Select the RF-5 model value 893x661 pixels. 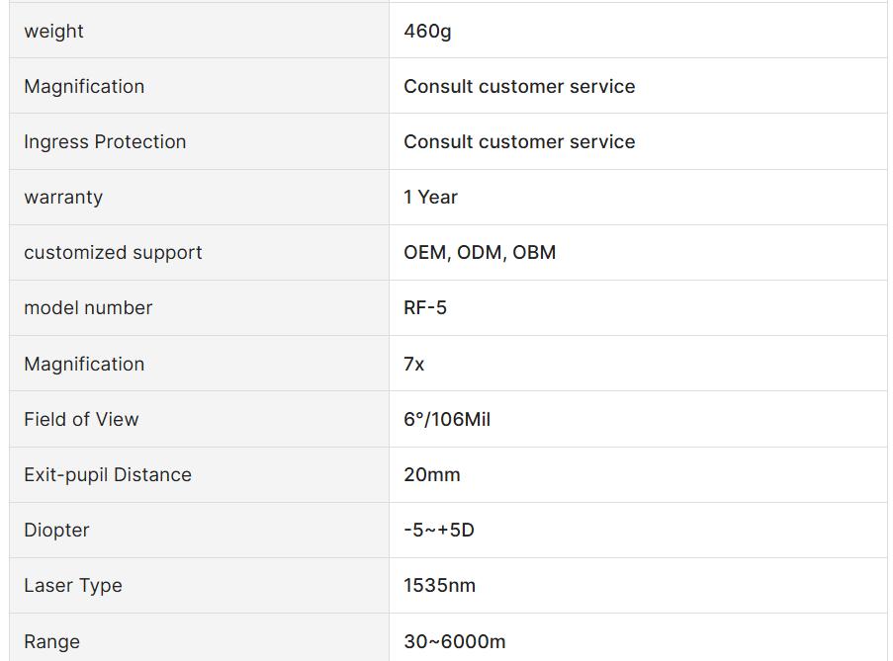(x=425, y=307)
